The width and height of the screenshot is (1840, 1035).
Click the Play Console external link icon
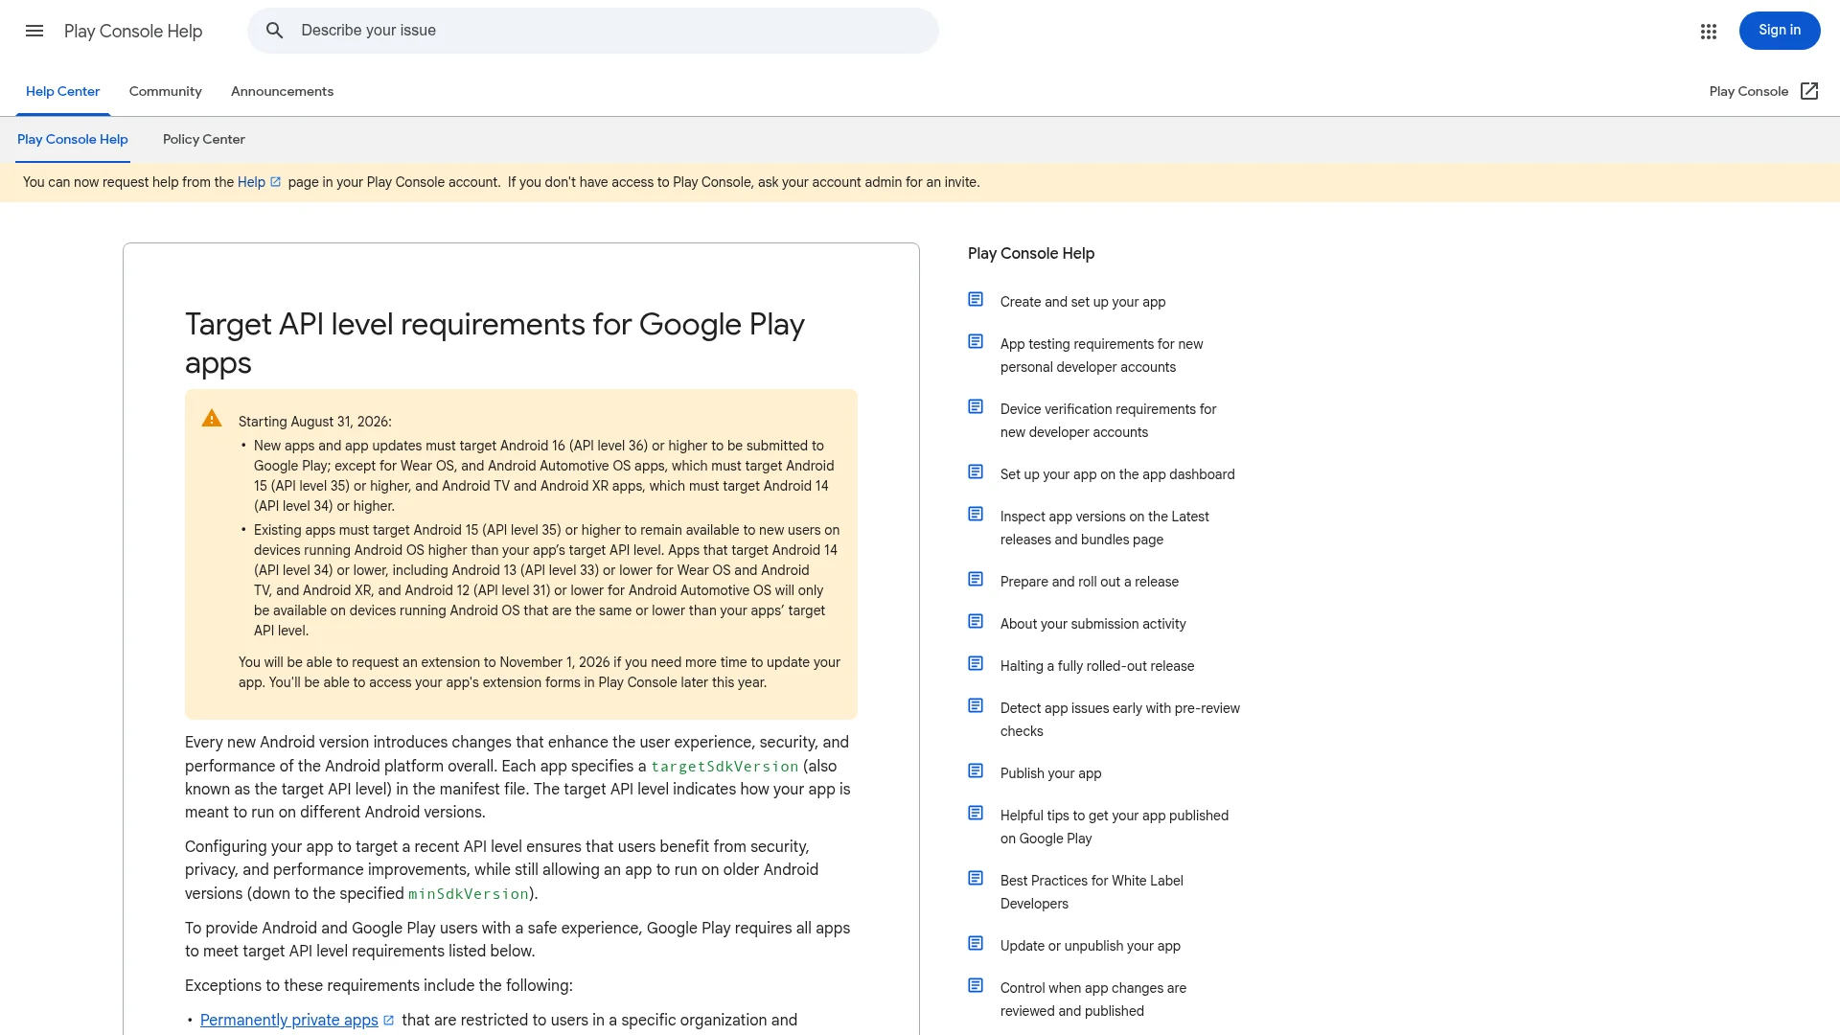1809,91
